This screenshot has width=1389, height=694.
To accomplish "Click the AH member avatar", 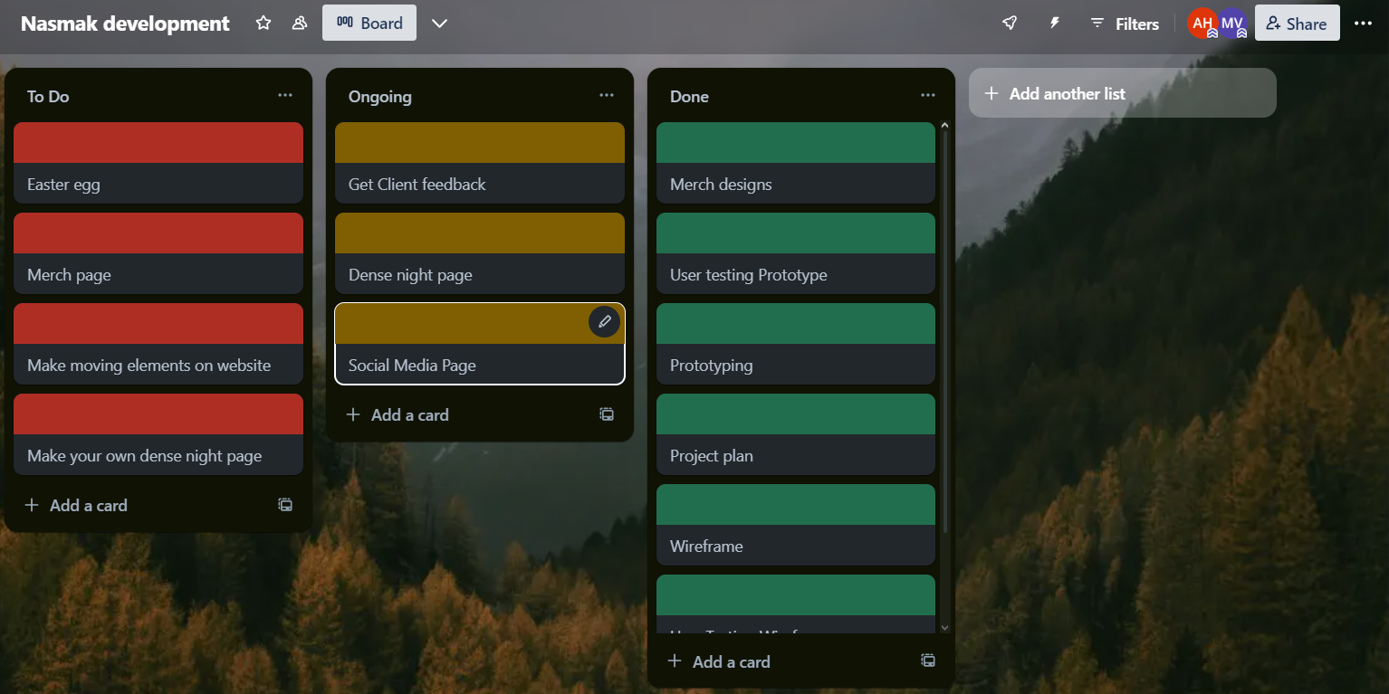I will 1202,24.
